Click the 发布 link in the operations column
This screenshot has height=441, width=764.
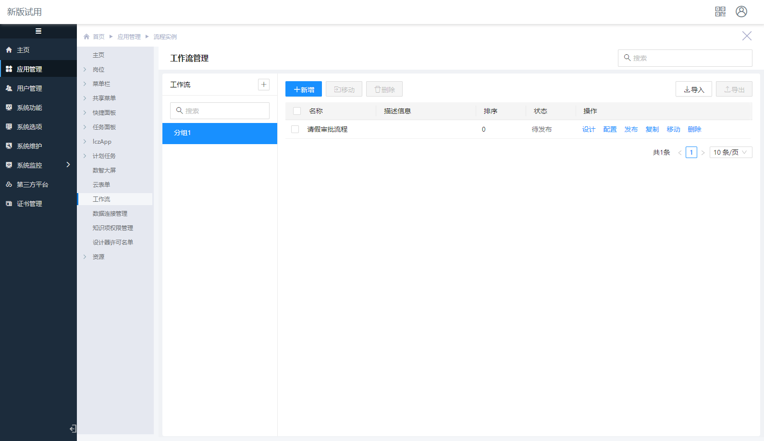point(631,129)
